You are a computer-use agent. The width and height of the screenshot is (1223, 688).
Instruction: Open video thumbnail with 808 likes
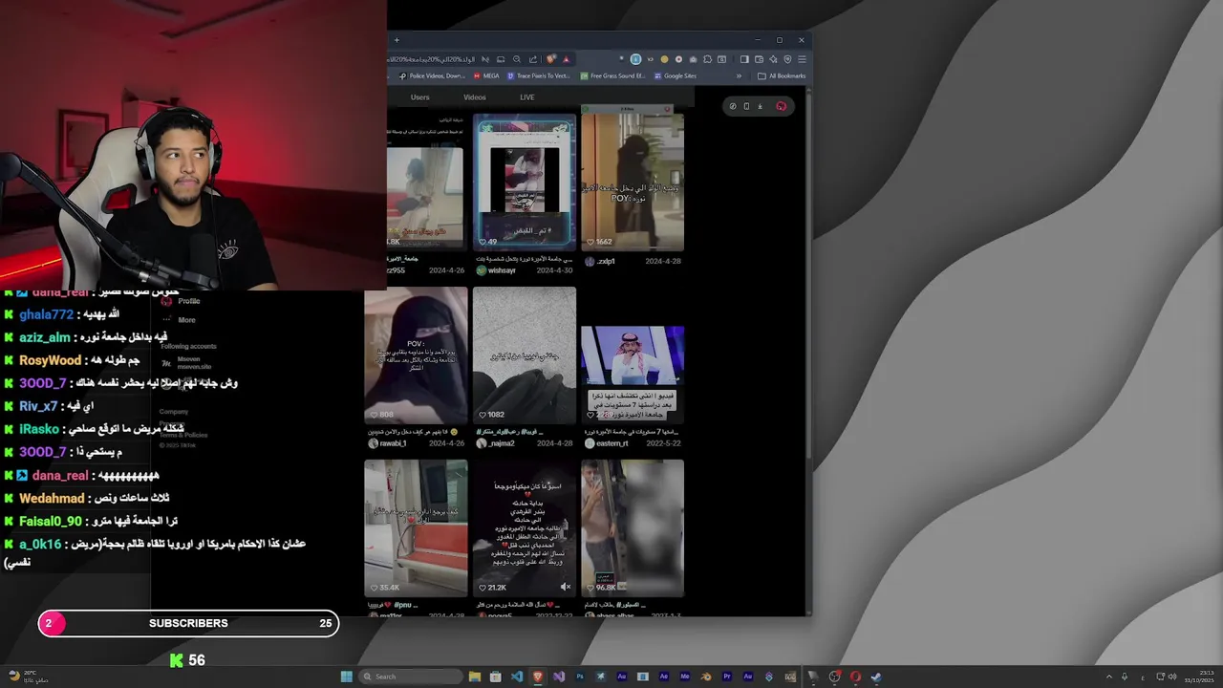(x=416, y=355)
